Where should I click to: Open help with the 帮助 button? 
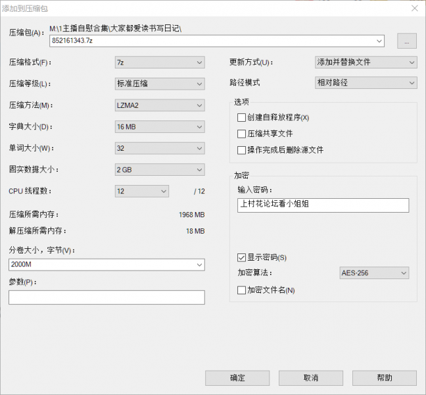tap(385, 378)
